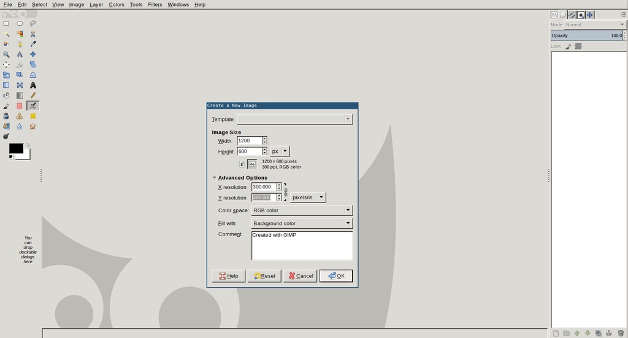Viewport: 628px width, 338px height.
Task: Select the Clone stamp tool
Action: [20, 116]
